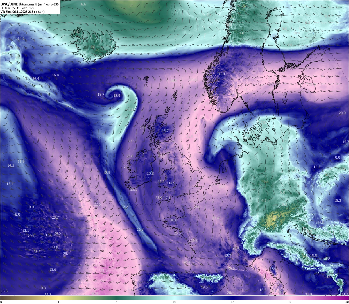The image size is (349, 304).
Task: Click the 'UWC/DINI: Úrkomumætti (mm) og uv850.' title
Action: [x=30, y=4]
